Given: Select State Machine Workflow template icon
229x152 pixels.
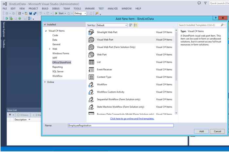Looking at the screenshot, I should (91, 107).
